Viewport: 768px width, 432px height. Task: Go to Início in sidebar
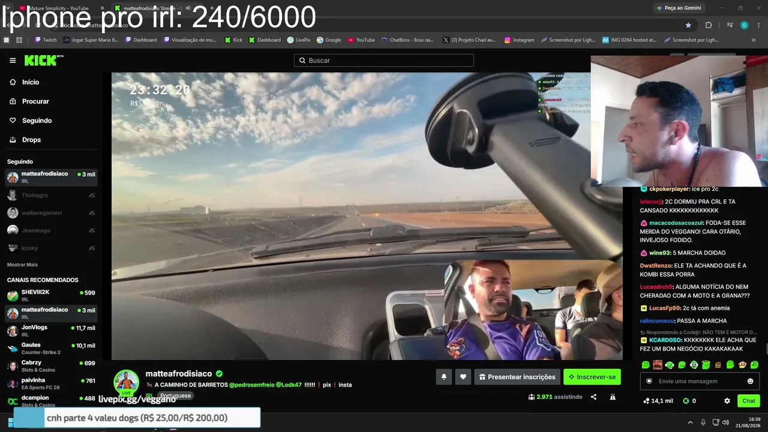coord(31,82)
